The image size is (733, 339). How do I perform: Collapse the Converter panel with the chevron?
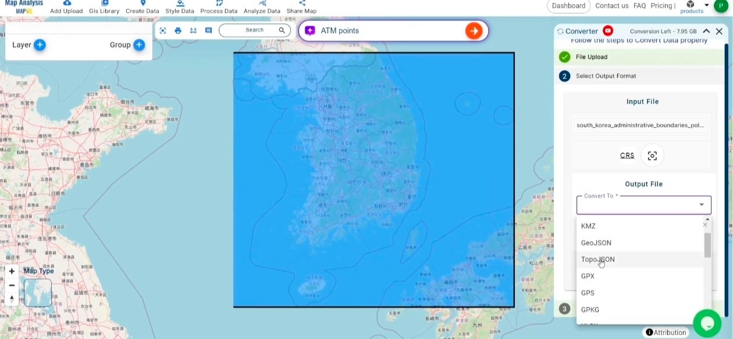click(706, 31)
